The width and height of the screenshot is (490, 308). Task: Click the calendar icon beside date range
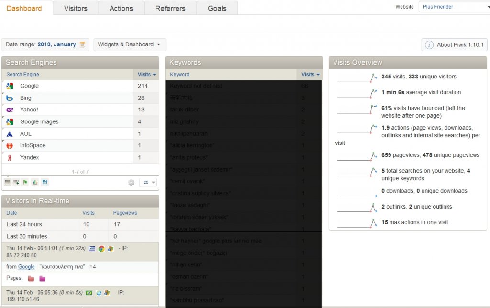tap(82, 44)
